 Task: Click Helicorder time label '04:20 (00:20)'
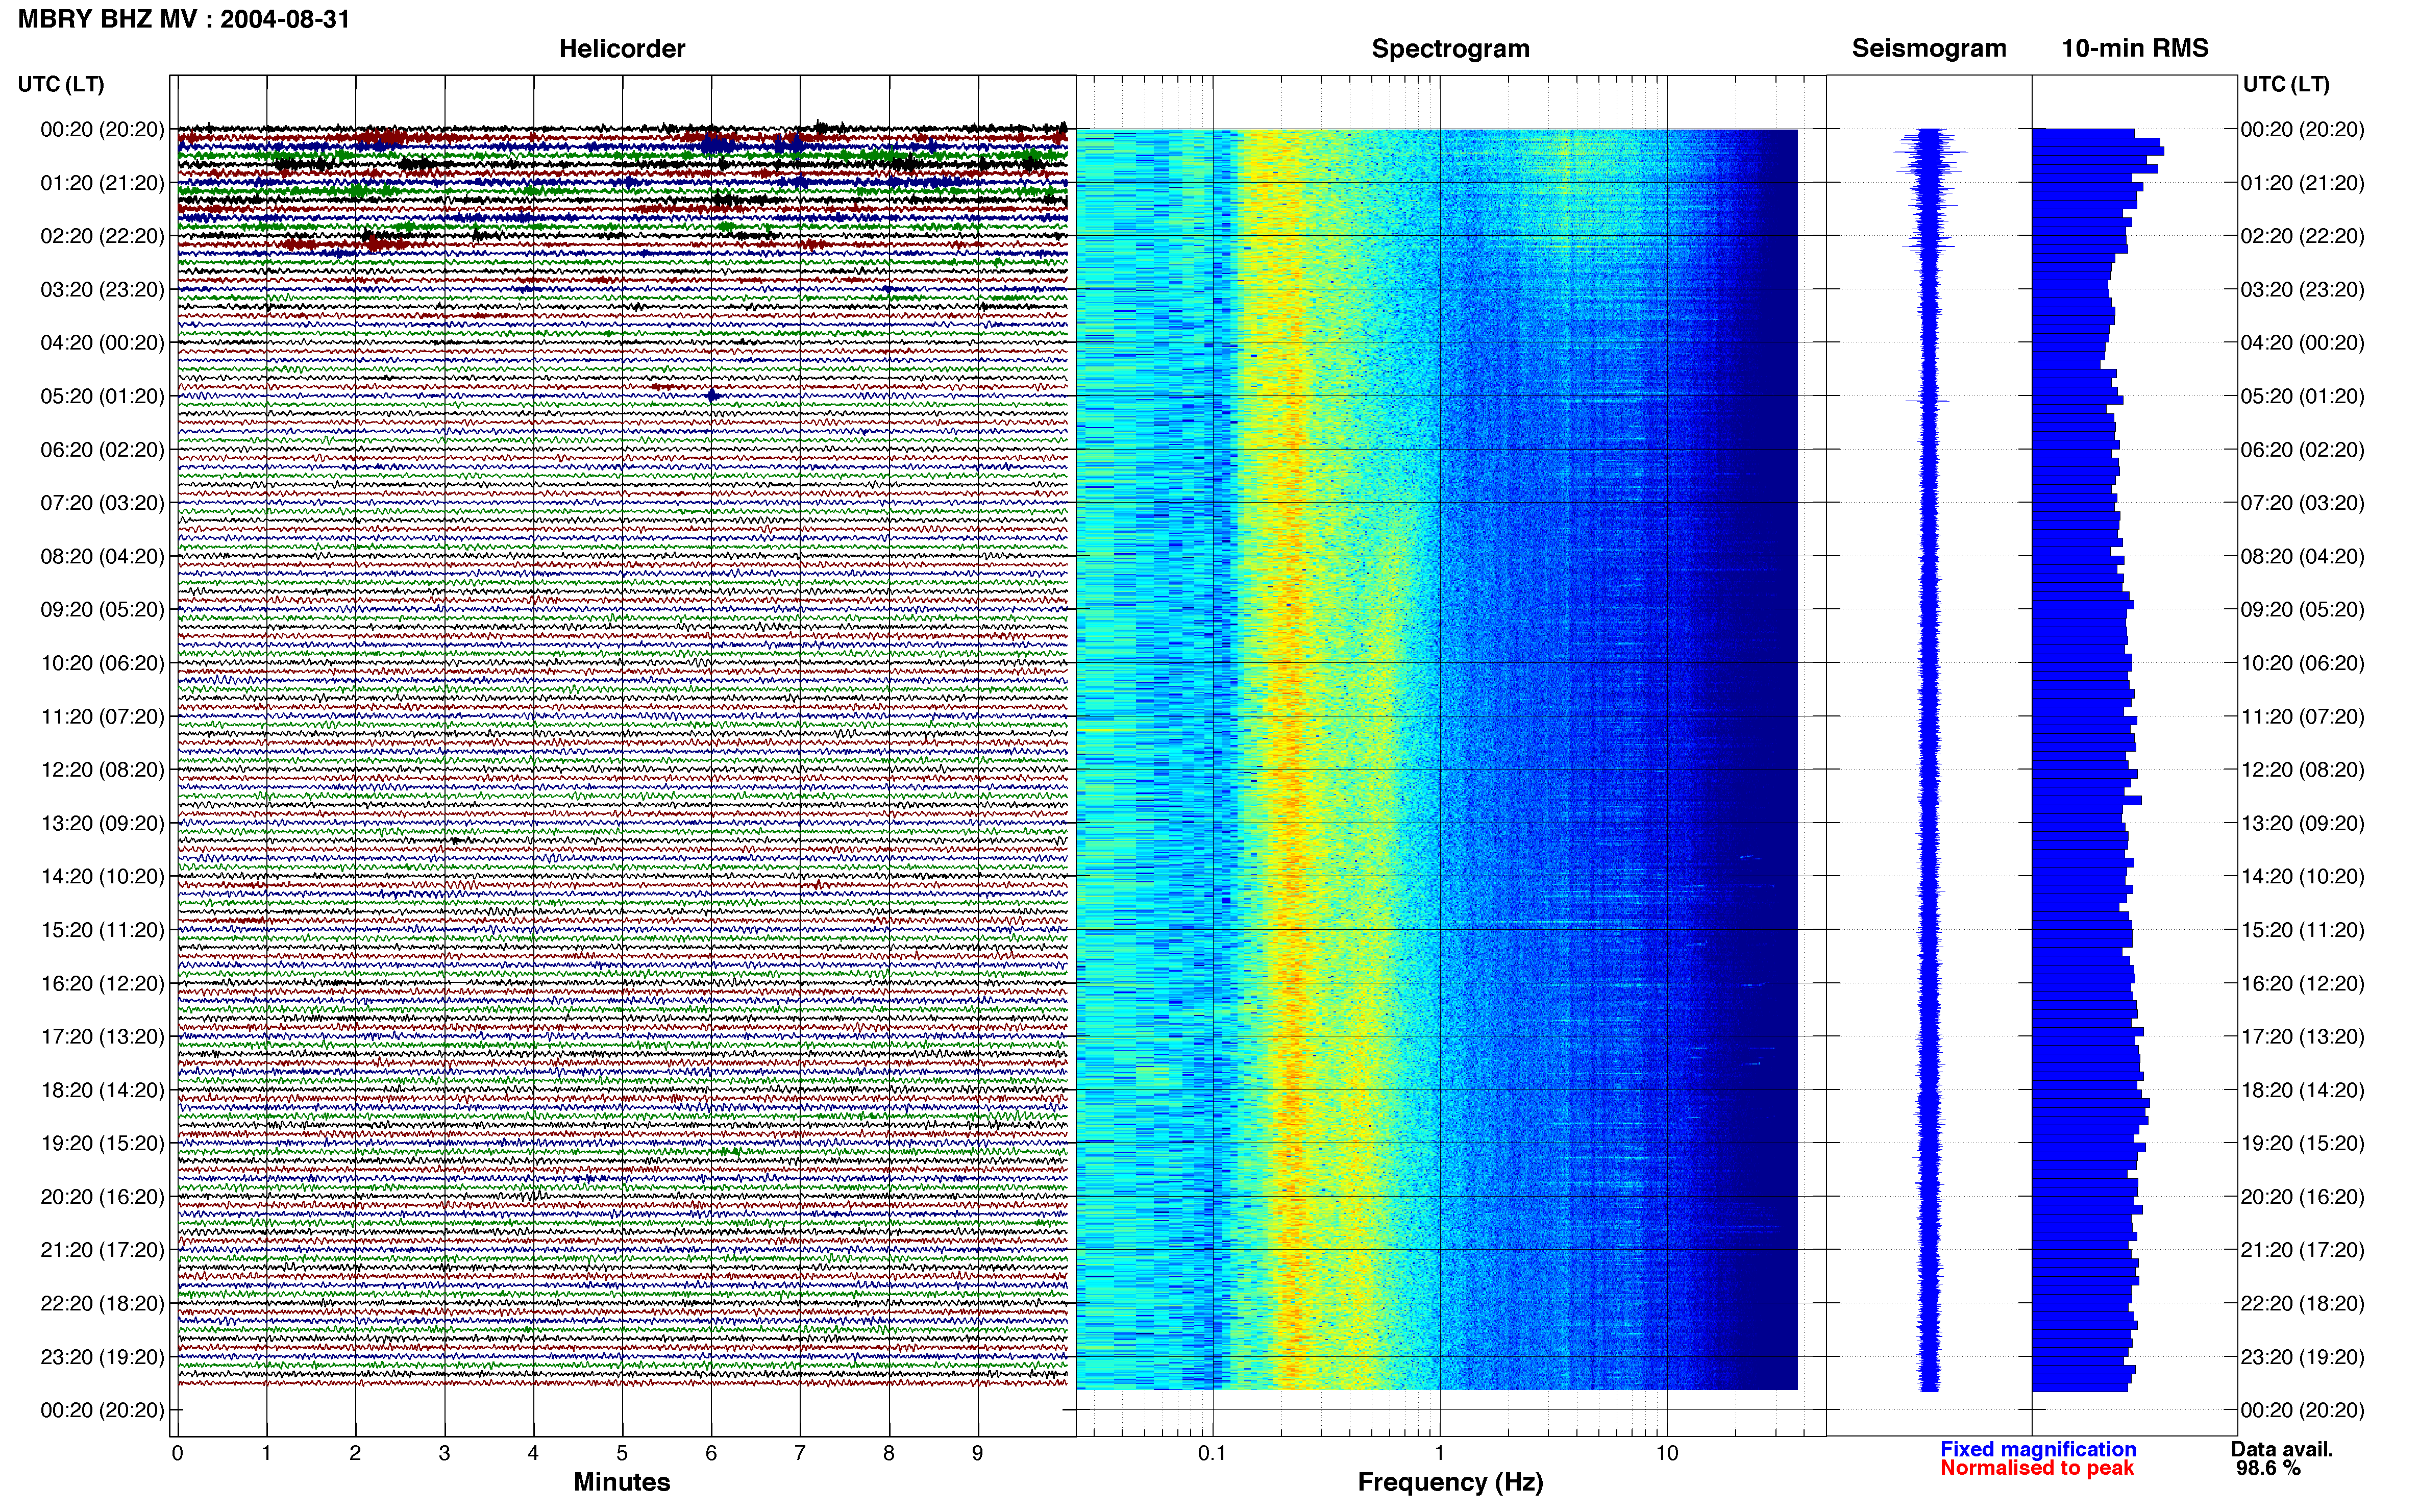pos(102,343)
